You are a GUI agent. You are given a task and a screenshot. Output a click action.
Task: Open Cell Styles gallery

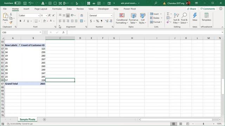pos(142,19)
